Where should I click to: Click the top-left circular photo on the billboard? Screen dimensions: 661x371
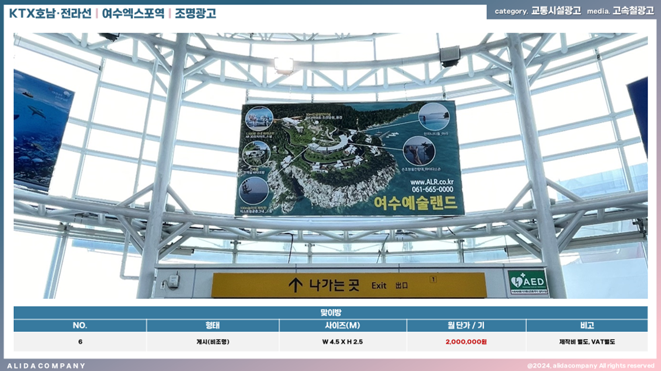[259, 118]
